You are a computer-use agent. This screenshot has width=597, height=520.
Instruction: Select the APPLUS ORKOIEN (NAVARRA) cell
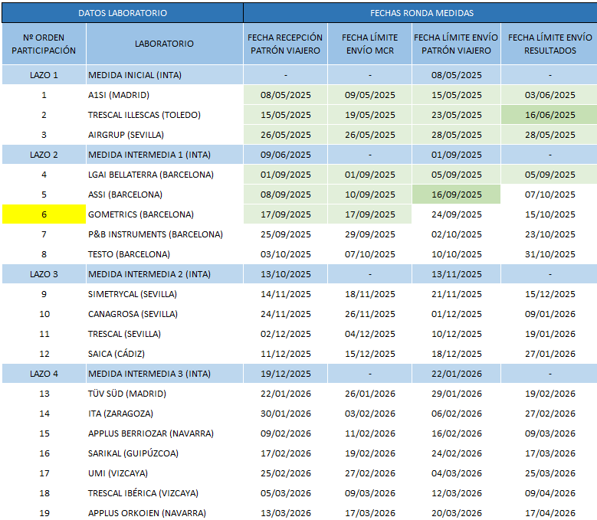tap(165, 513)
